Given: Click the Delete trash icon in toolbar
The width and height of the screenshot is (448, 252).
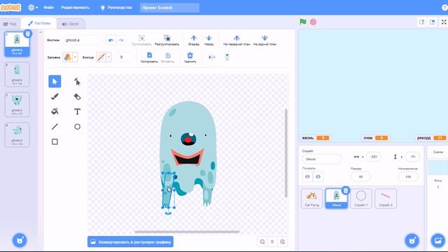Looking at the screenshot, I should pos(190,55).
